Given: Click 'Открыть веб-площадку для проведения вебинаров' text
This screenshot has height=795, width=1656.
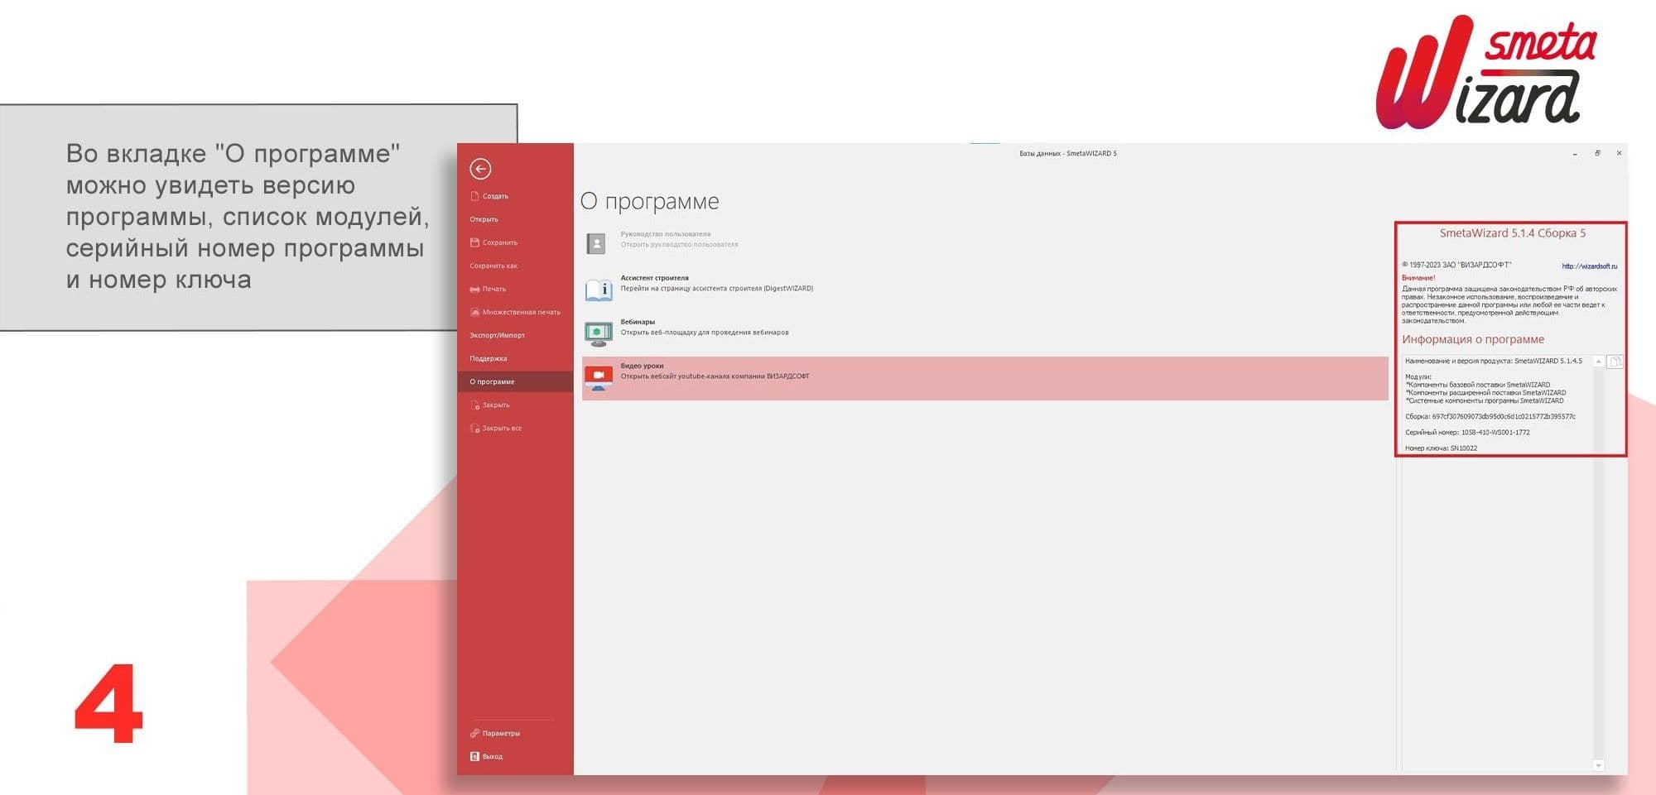Looking at the screenshot, I should pyautogui.click(x=705, y=332).
